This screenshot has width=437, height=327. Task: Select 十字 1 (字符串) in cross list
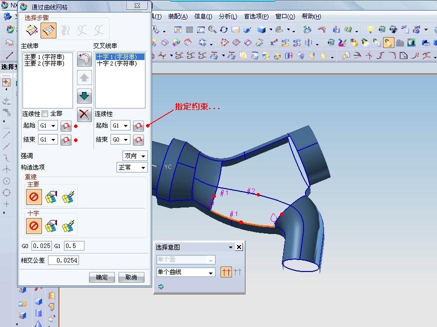pyautogui.click(x=120, y=57)
